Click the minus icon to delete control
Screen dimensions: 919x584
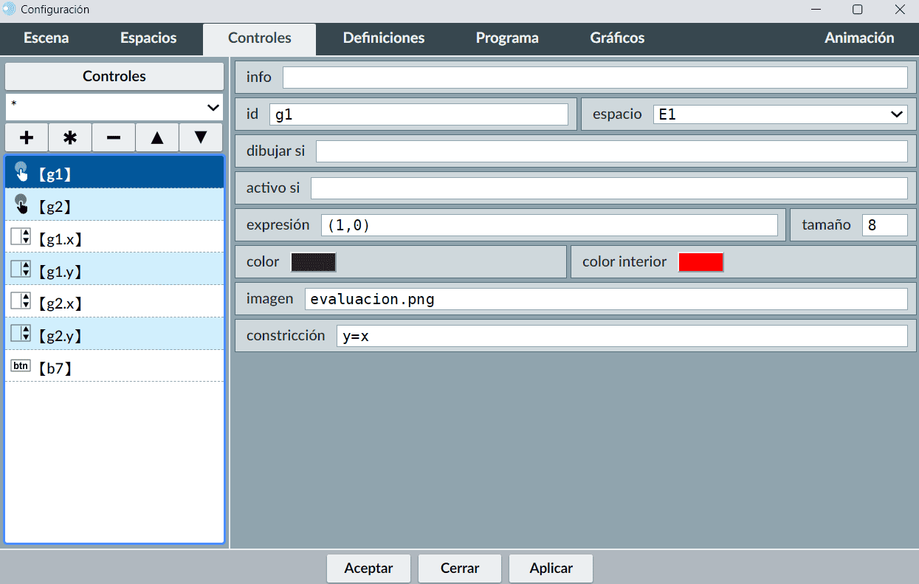pos(114,138)
